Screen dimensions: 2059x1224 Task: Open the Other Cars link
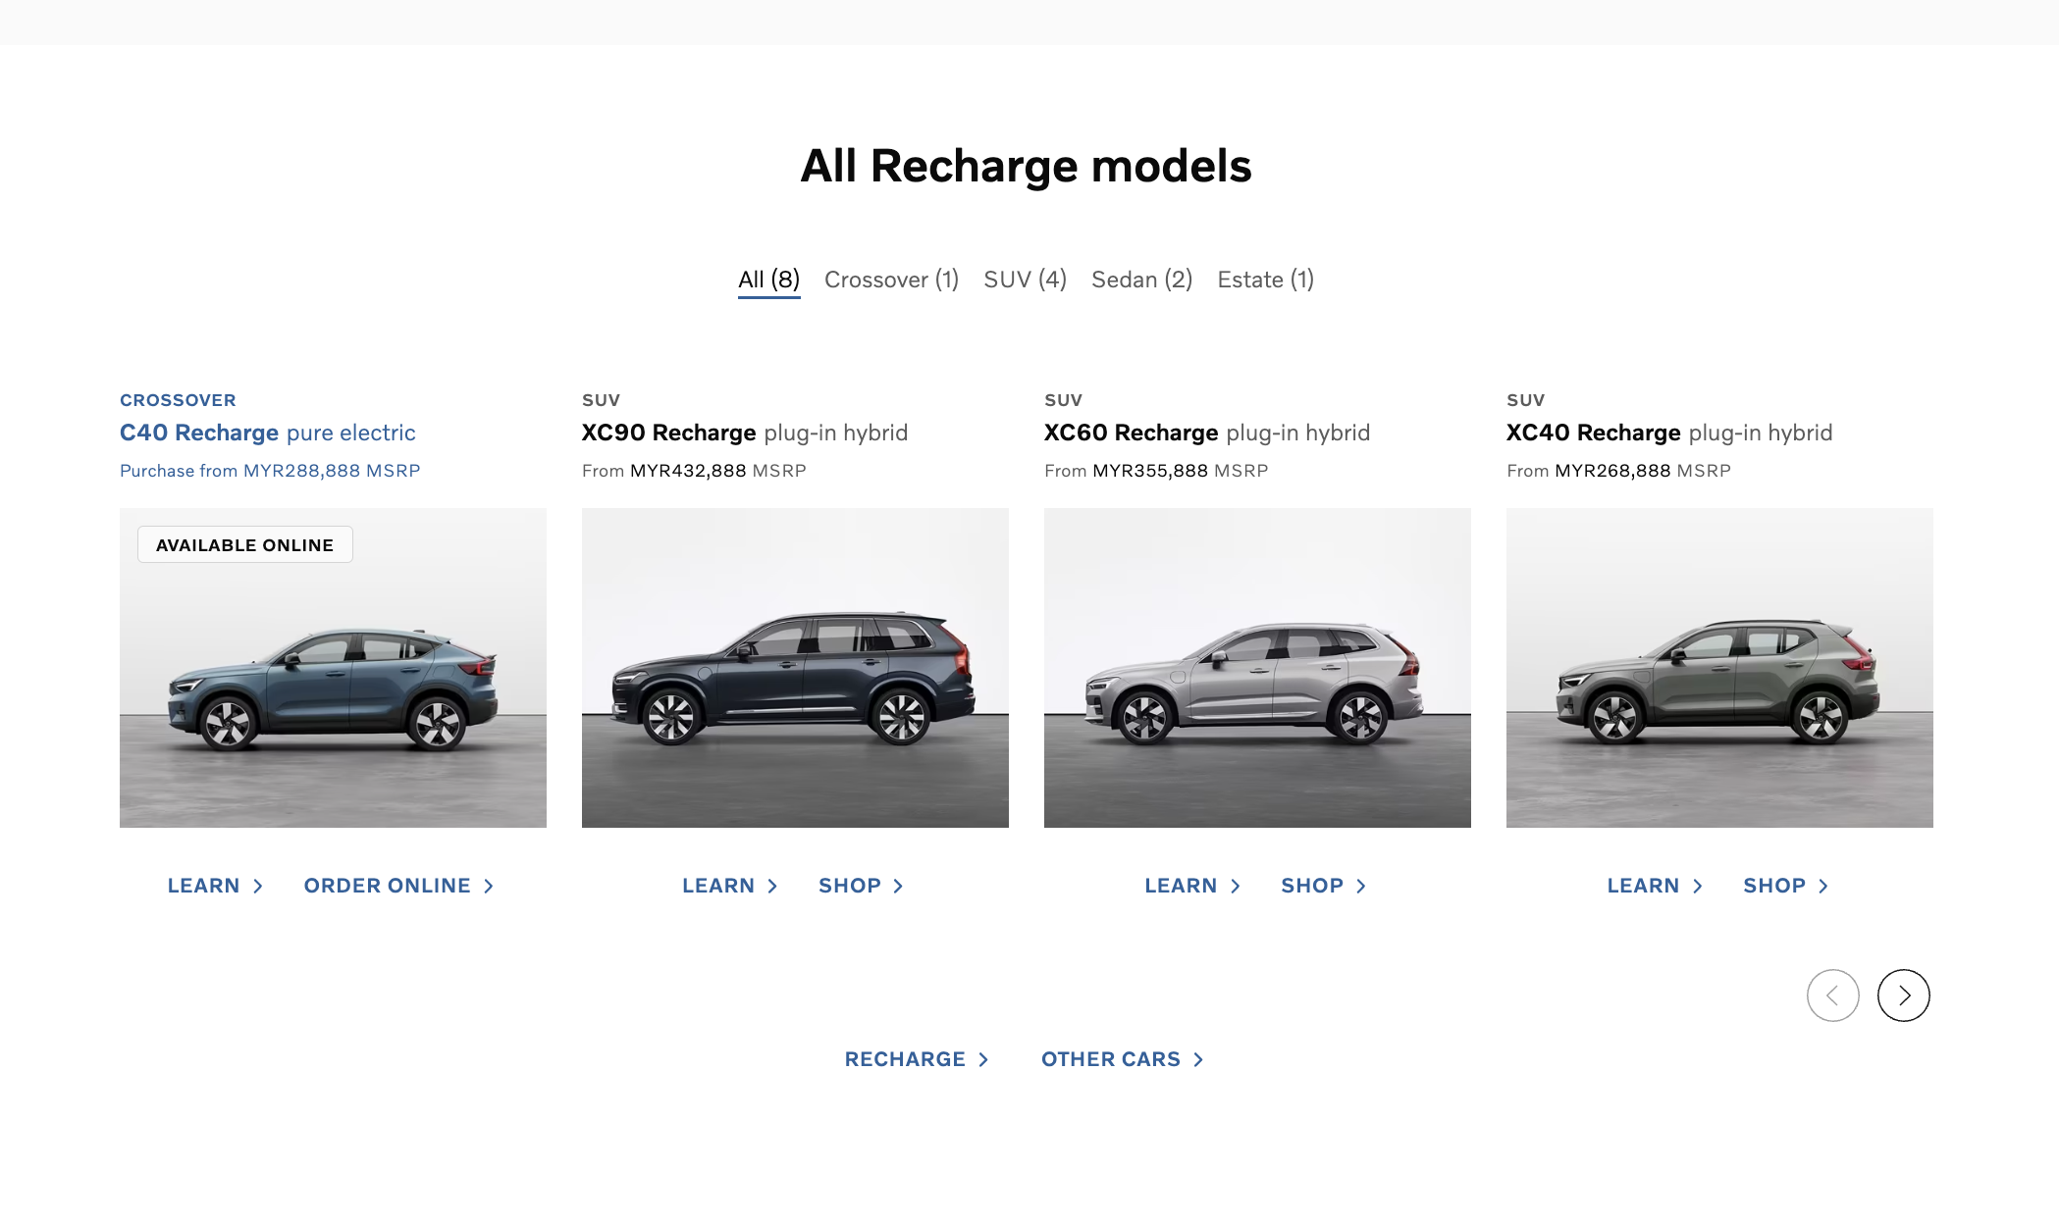pos(1122,1059)
